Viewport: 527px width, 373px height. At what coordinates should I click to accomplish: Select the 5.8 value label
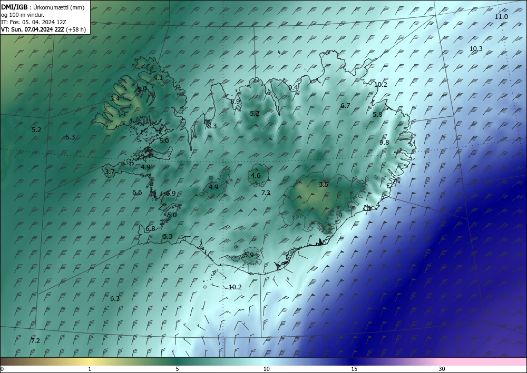377,114
